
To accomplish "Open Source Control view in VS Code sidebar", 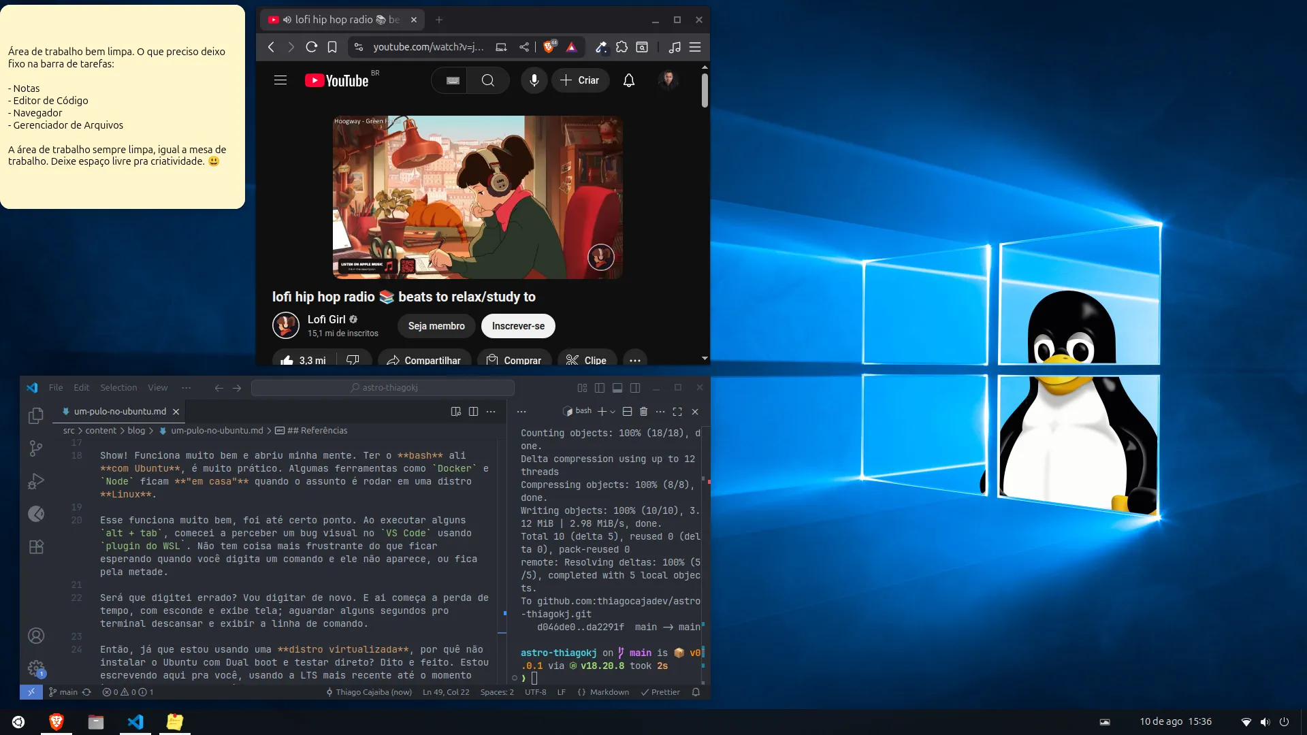I will point(35,448).
